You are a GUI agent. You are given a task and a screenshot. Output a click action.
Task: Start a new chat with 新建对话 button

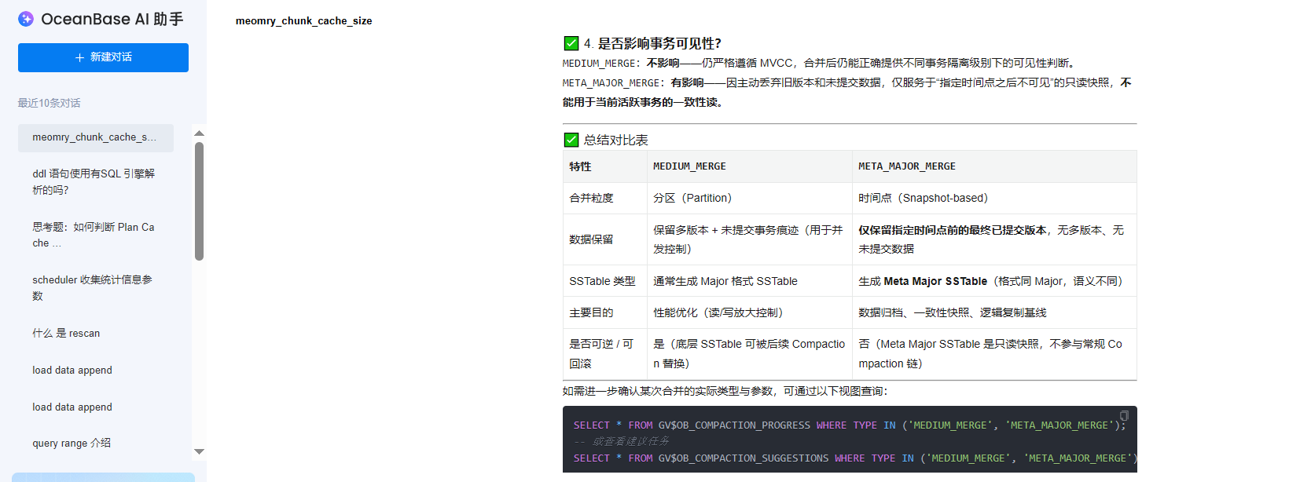tap(103, 57)
